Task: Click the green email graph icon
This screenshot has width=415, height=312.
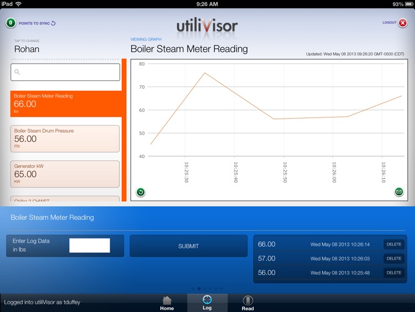Action: pos(399,191)
